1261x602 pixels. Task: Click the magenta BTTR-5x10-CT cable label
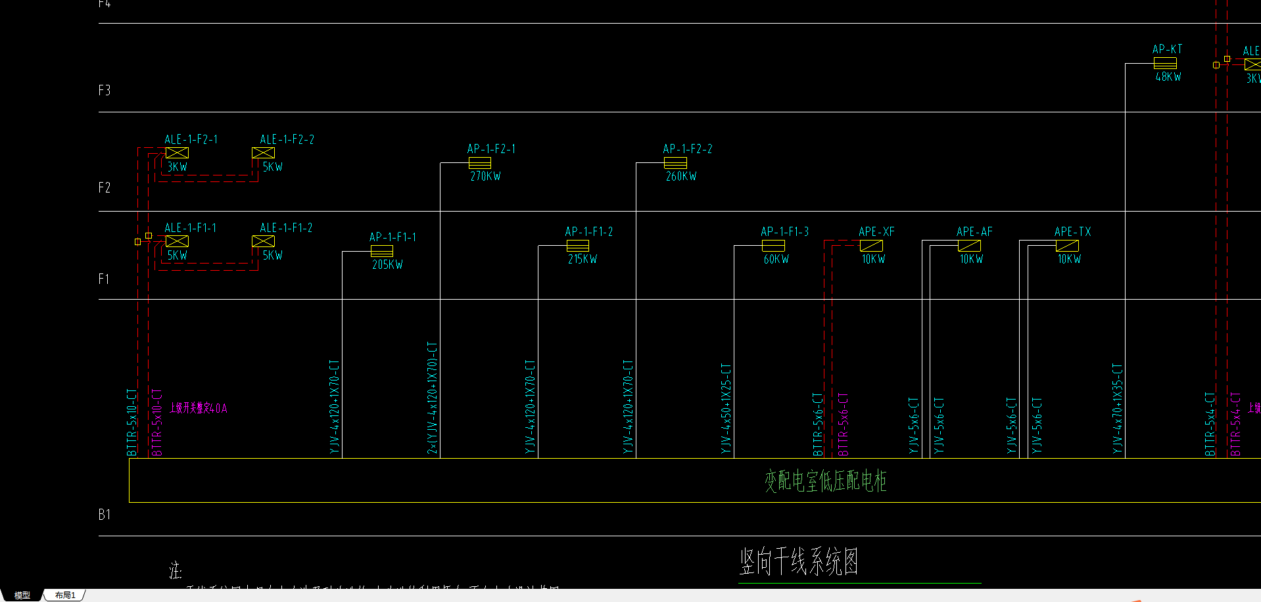click(x=157, y=423)
